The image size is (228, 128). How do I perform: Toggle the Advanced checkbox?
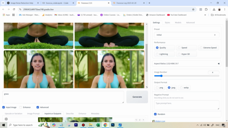tap(38, 107)
